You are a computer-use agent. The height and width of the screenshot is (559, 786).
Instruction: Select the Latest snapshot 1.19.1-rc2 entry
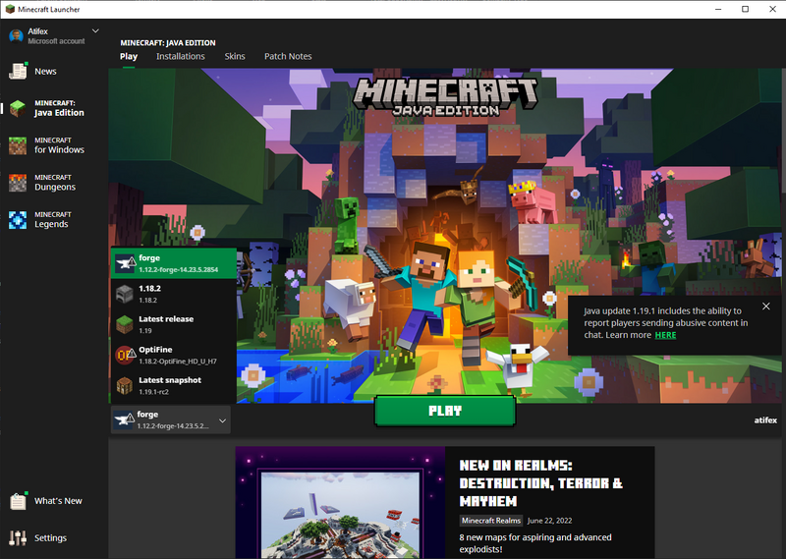pyautogui.click(x=174, y=385)
